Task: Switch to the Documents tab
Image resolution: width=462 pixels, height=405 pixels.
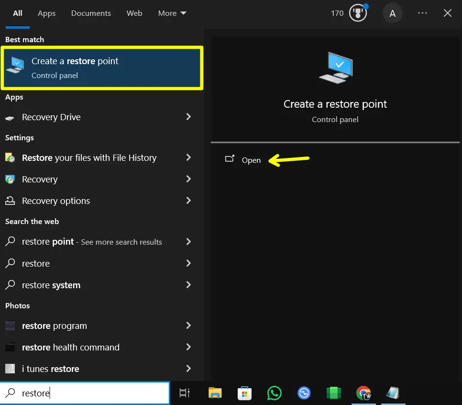Action: (91, 13)
